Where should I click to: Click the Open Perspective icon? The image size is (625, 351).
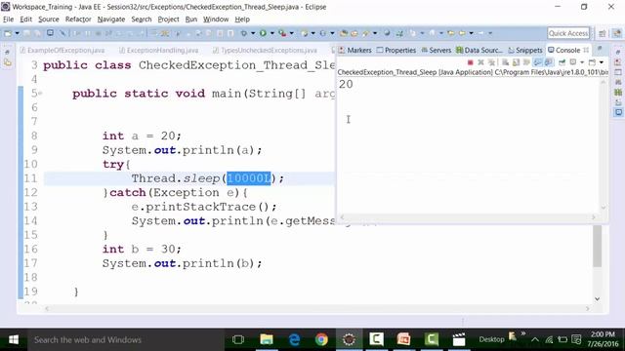[x=603, y=33]
